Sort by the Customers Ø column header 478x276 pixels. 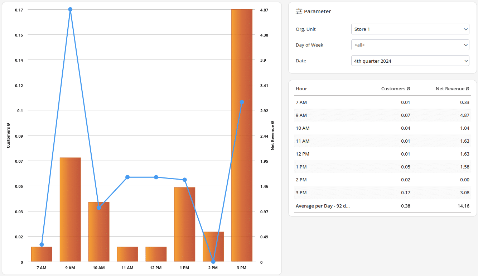[x=395, y=89]
